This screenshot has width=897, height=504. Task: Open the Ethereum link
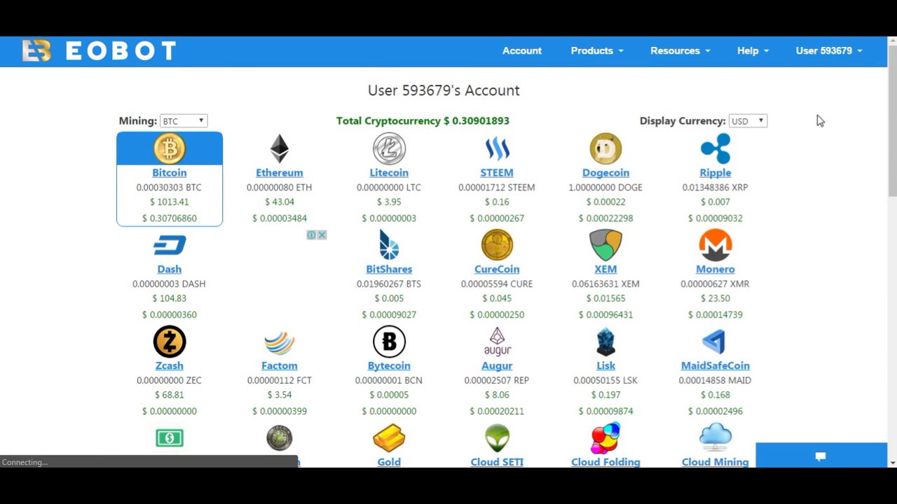pyautogui.click(x=280, y=172)
